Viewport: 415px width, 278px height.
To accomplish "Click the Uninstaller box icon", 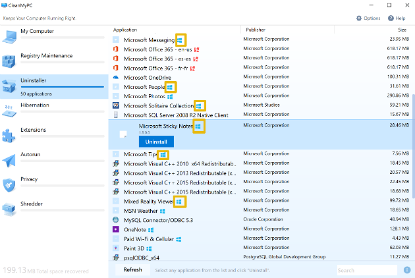I will click(x=9, y=86).
